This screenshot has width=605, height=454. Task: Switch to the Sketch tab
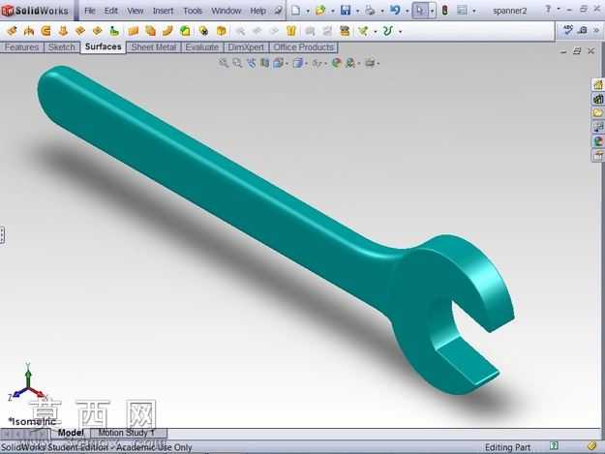(x=62, y=47)
